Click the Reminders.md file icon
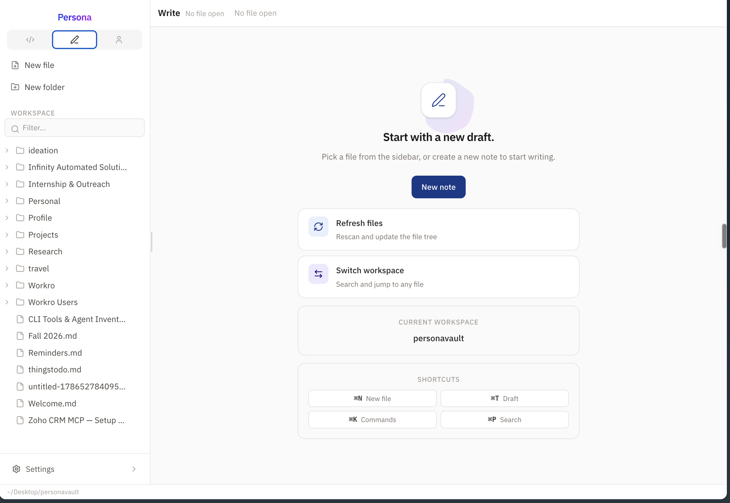 coord(20,353)
